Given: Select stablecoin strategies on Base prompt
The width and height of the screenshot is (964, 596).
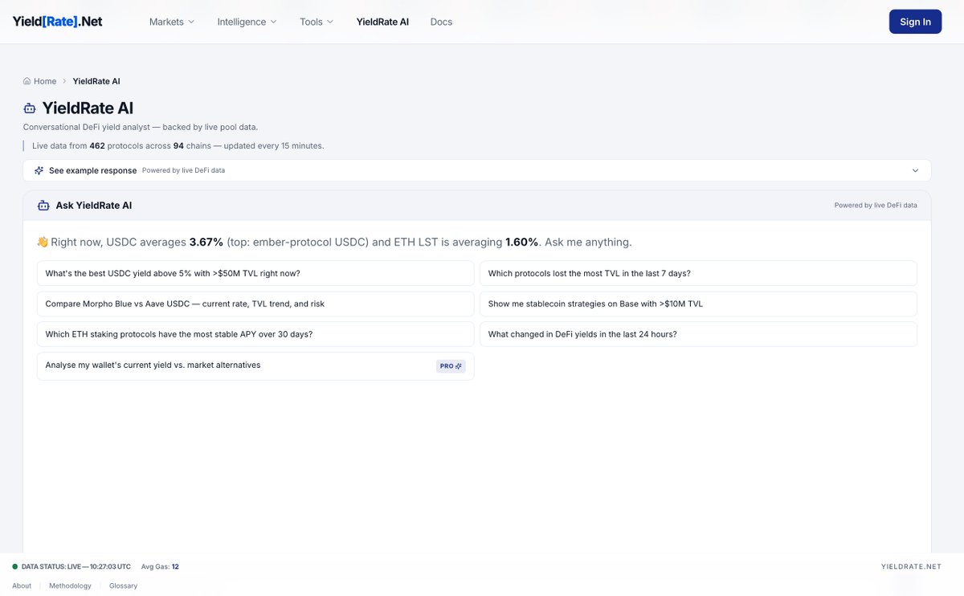Looking at the screenshot, I should pyautogui.click(x=698, y=304).
